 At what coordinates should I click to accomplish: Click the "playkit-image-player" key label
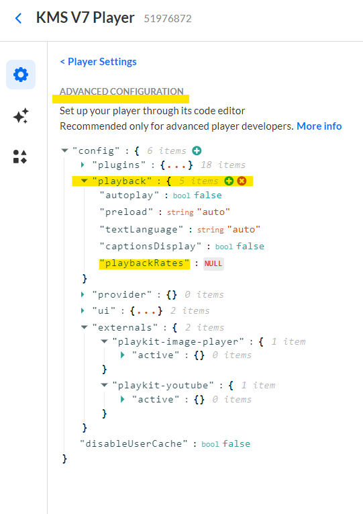[x=178, y=341]
